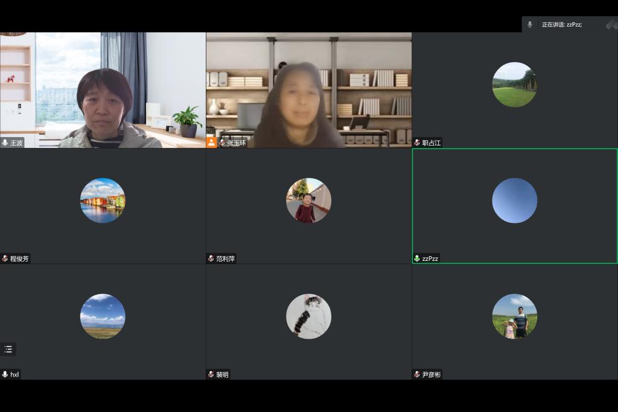Click the "正在讲话: zzPzz" speaking label
The image size is (618, 412).
[x=561, y=25]
